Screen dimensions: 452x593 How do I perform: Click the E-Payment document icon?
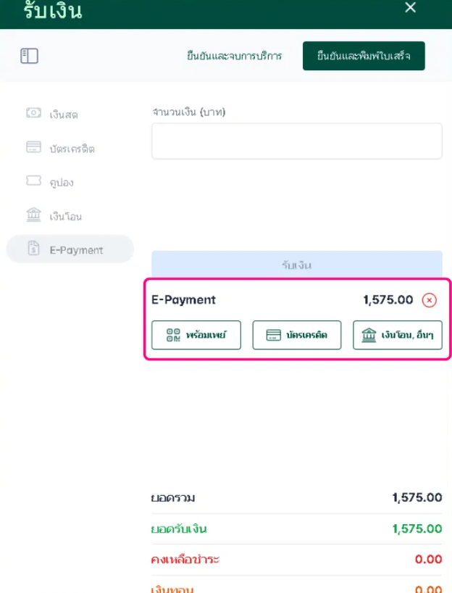(x=33, y=249)
